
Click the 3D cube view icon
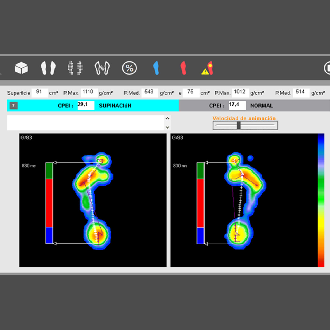pos(21,68)
